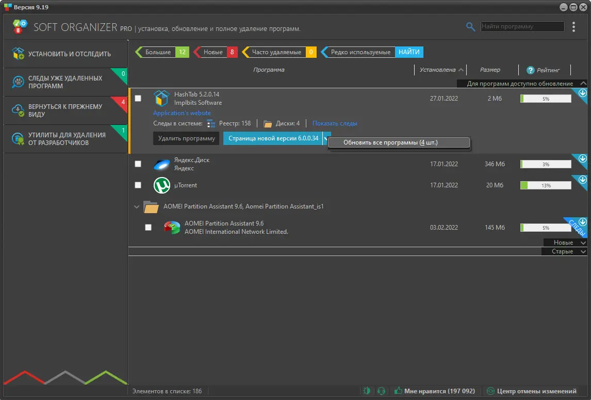Click 'Удалить программу' button
591x400 pixels.
click(187, 138)
